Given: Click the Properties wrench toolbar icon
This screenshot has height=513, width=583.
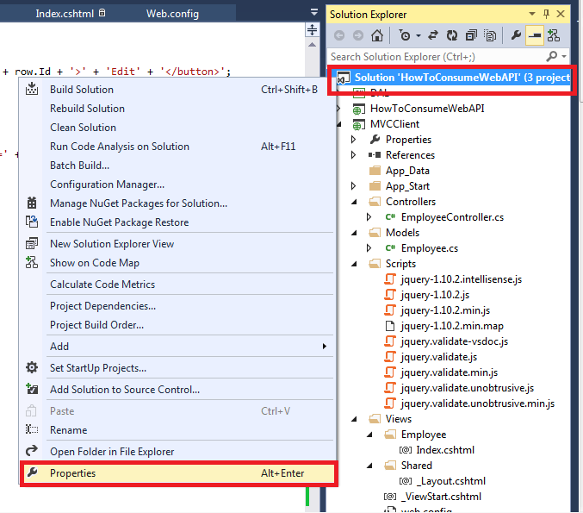Looking at the screenshot, I should 516,35.
